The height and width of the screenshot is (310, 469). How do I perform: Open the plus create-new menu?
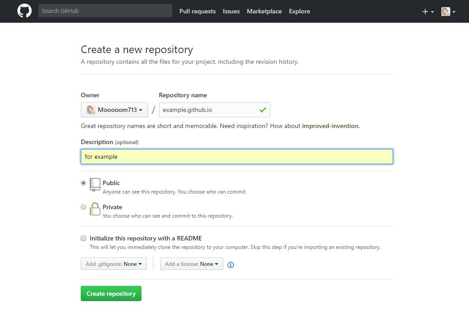pyautogui.click(x=428, y=12)
